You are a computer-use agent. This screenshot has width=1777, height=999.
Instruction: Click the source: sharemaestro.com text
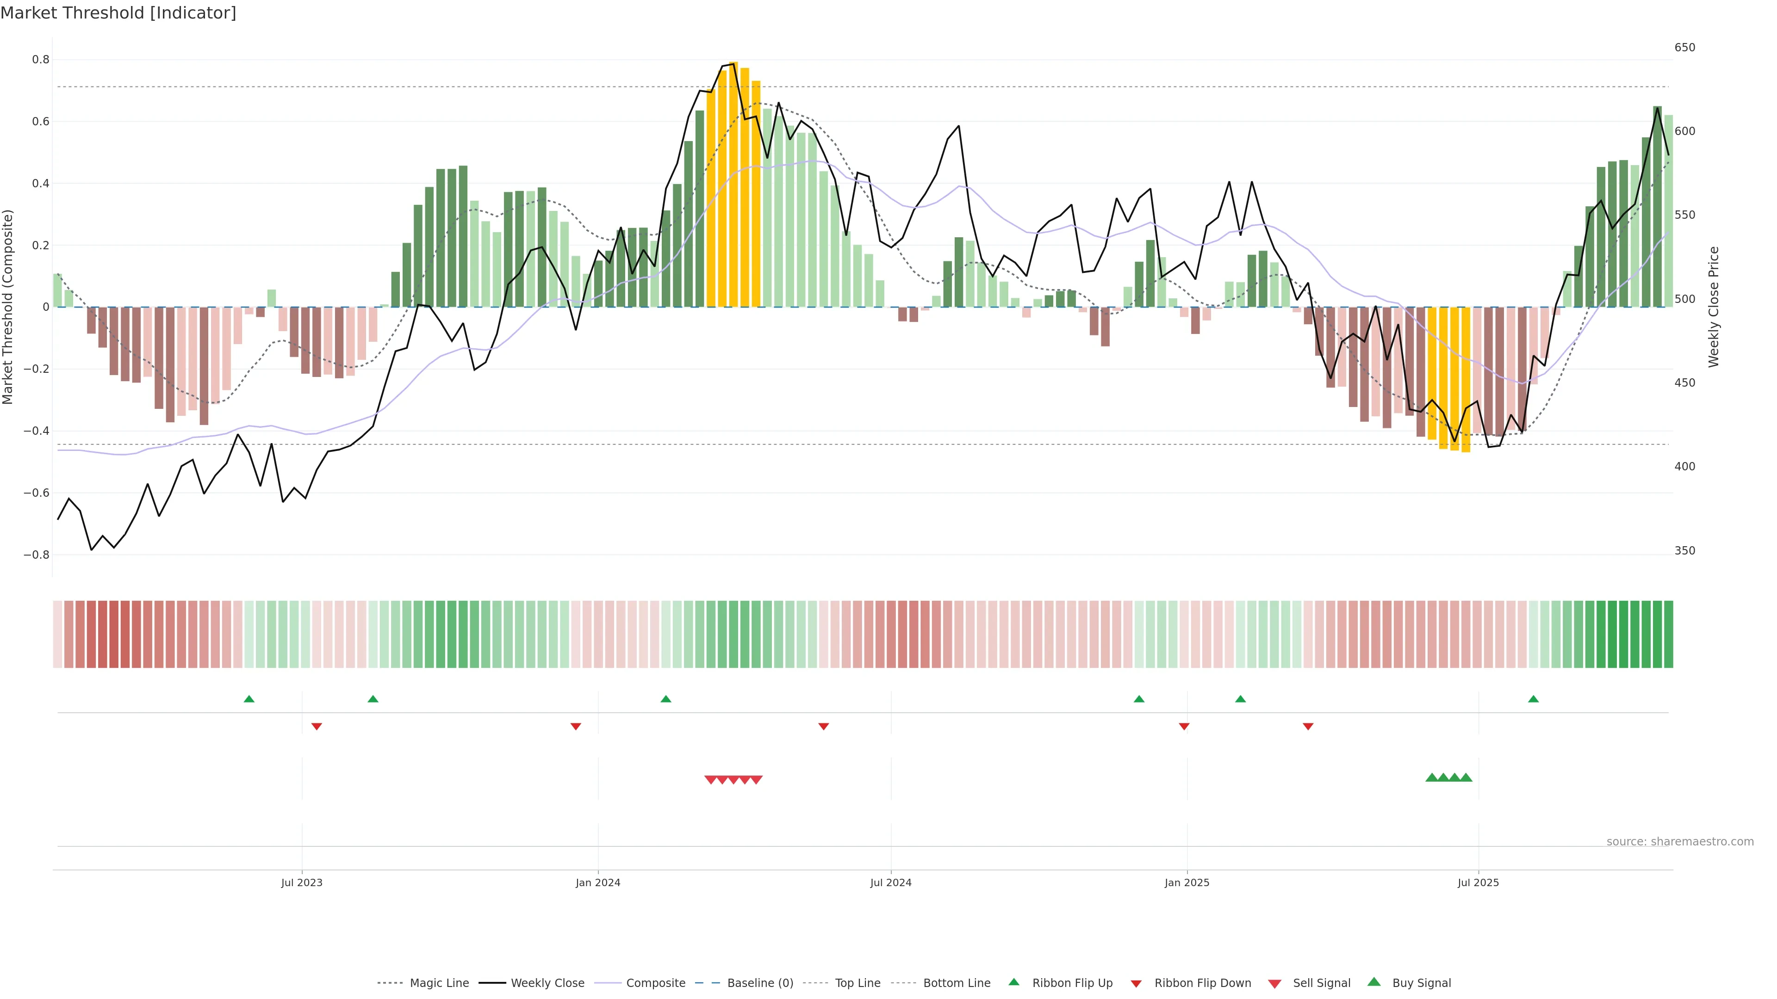pos(1680,842)
